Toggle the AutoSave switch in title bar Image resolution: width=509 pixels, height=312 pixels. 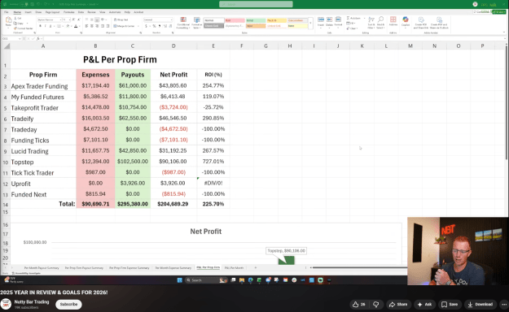tap(23, 4)
